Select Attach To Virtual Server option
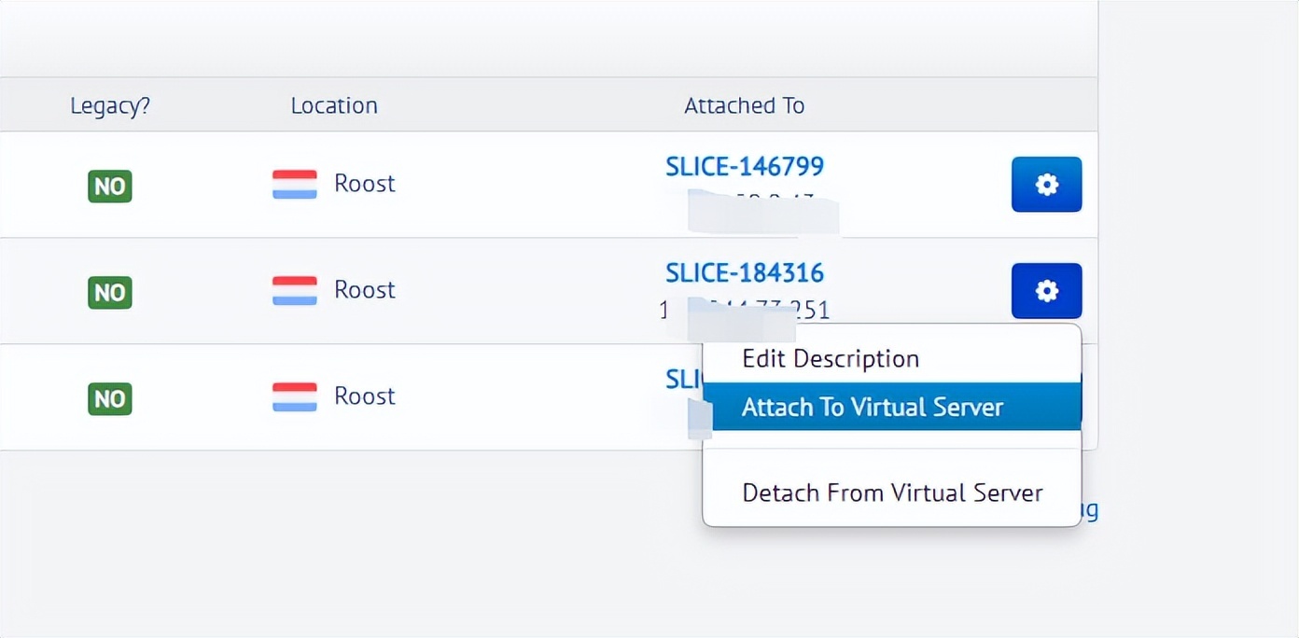 (873, 408)
